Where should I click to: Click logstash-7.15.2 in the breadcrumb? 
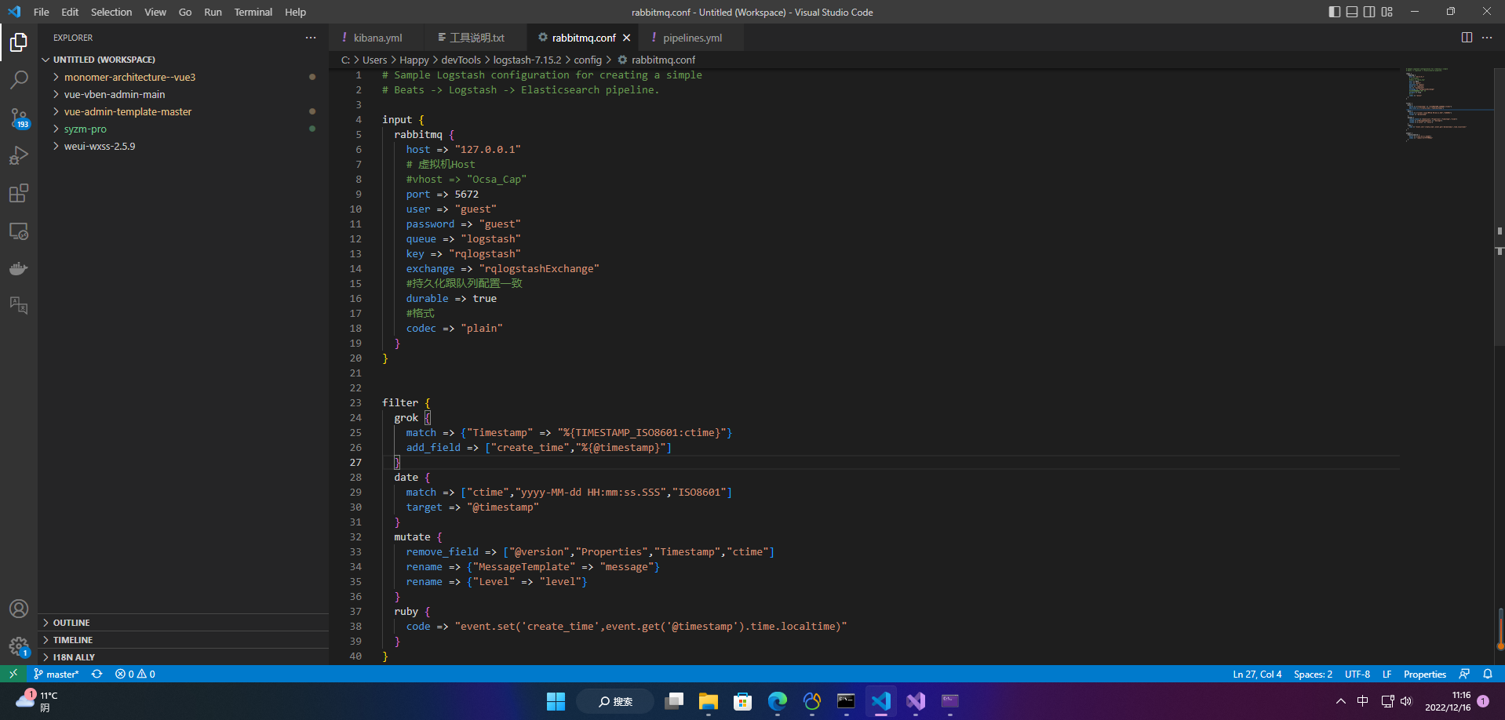pyautogui.click(x=527, y=60)
